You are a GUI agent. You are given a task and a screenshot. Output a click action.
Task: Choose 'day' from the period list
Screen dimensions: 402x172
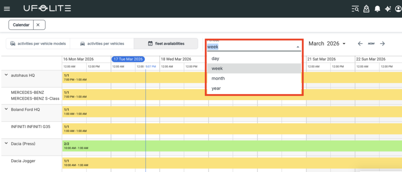tap(216, 59)
